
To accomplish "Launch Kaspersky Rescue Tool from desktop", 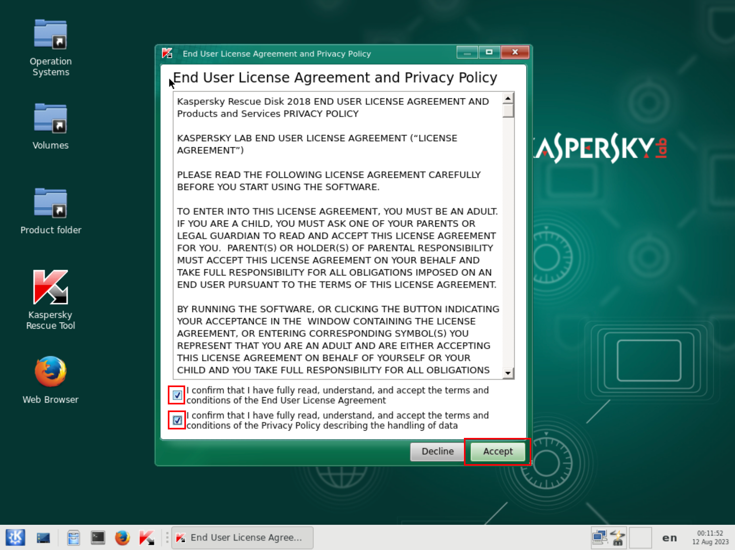I will coord(51,300).
